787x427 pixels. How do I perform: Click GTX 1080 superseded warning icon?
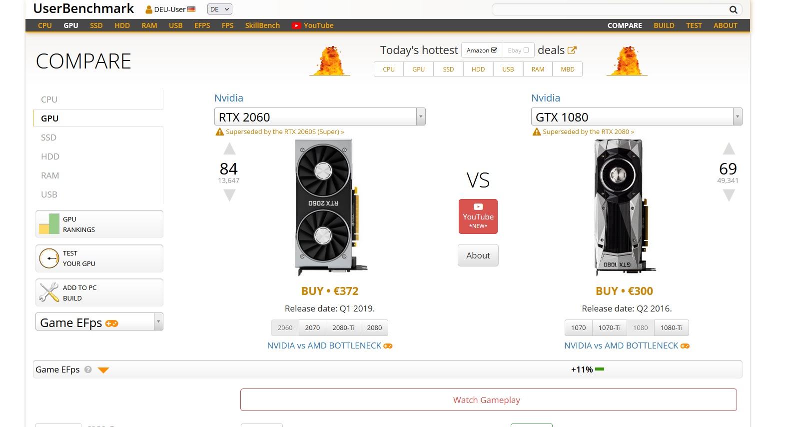537,132
